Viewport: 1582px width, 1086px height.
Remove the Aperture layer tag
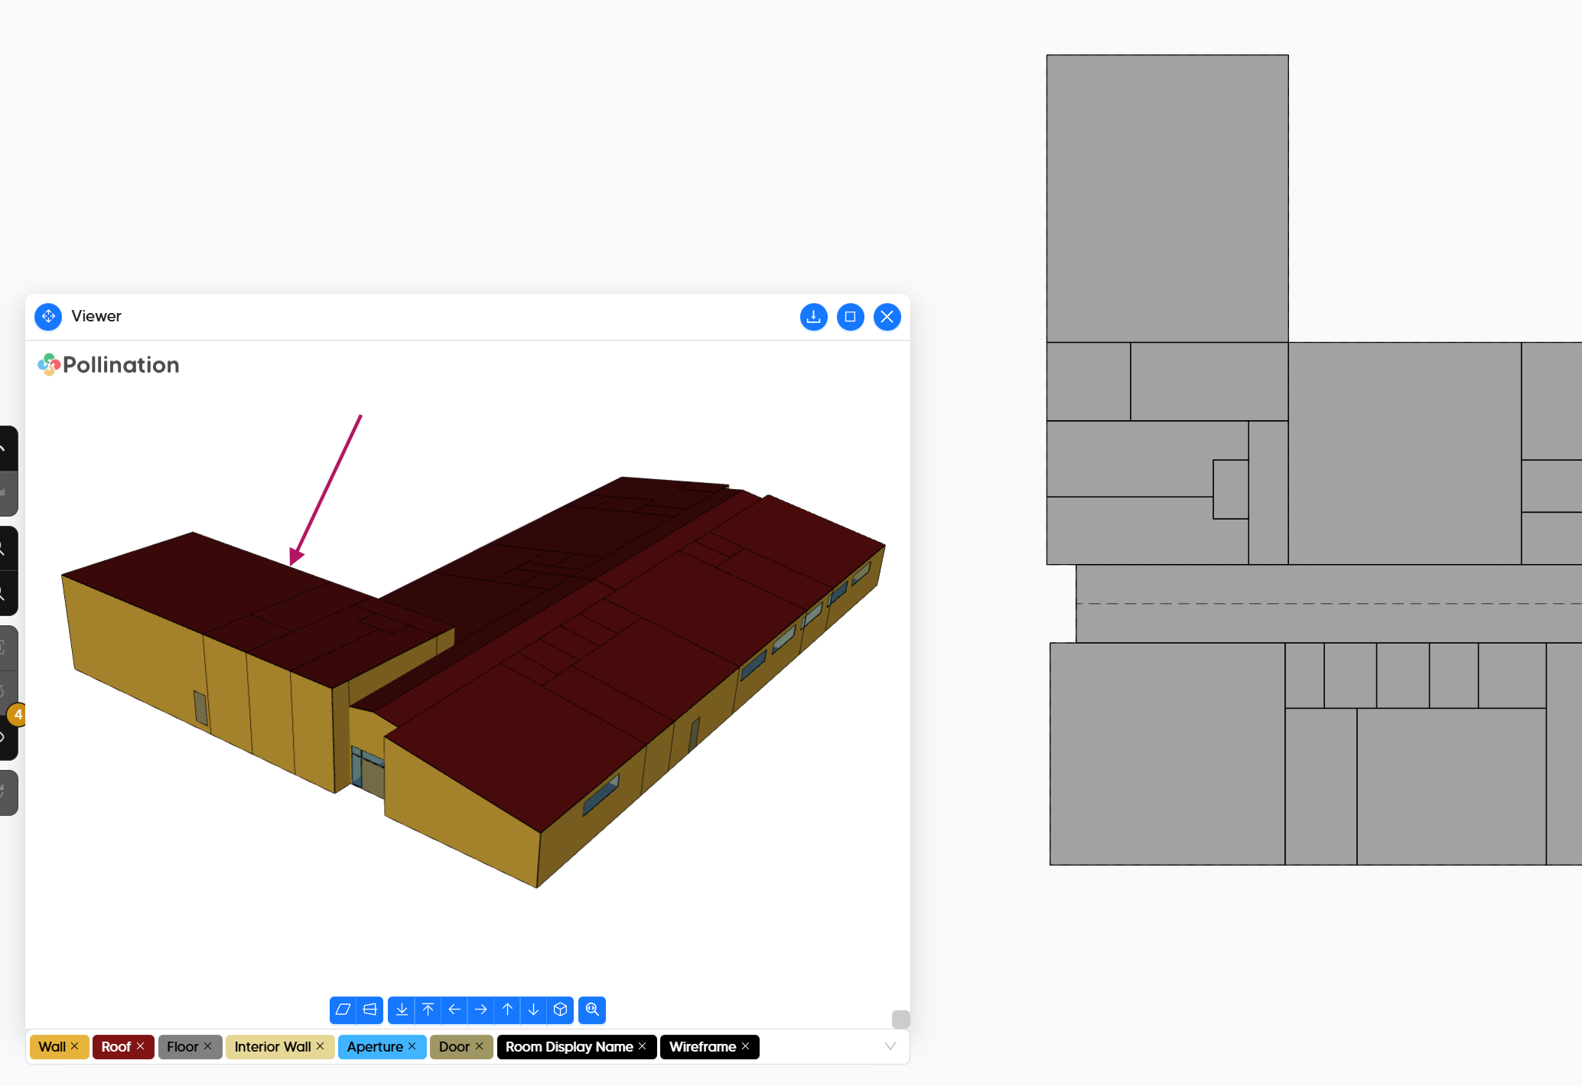point(412,1046)
